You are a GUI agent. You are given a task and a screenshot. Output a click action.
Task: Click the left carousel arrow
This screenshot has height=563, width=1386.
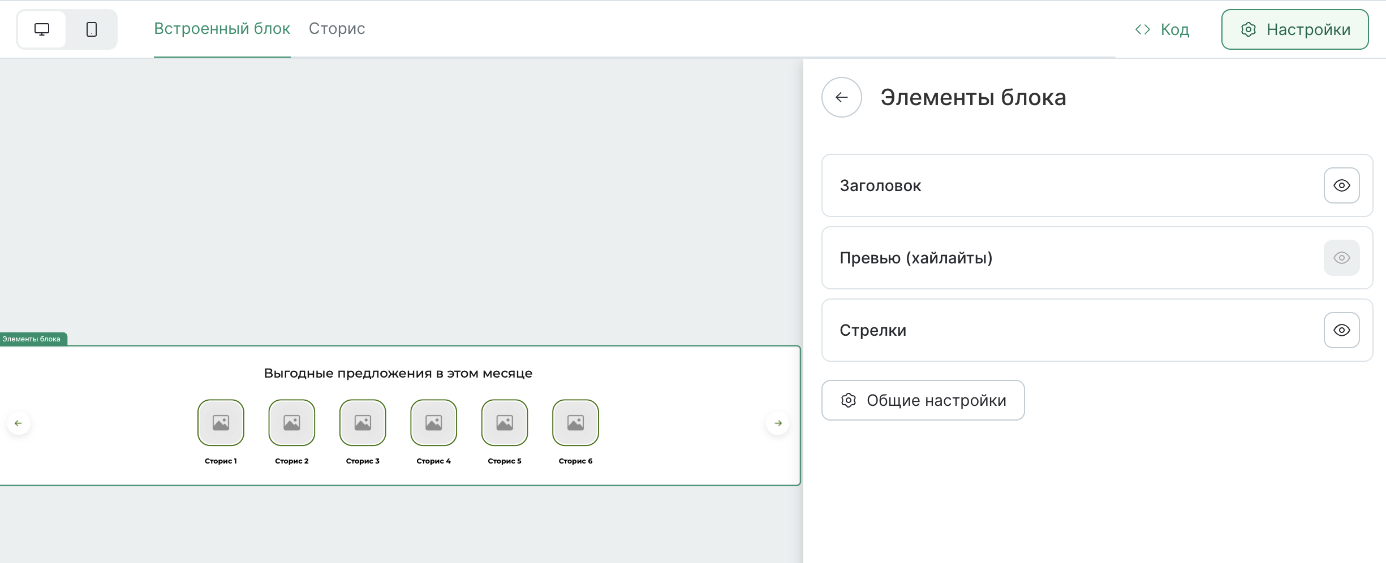pyautogui.click(x=19, y=422)
